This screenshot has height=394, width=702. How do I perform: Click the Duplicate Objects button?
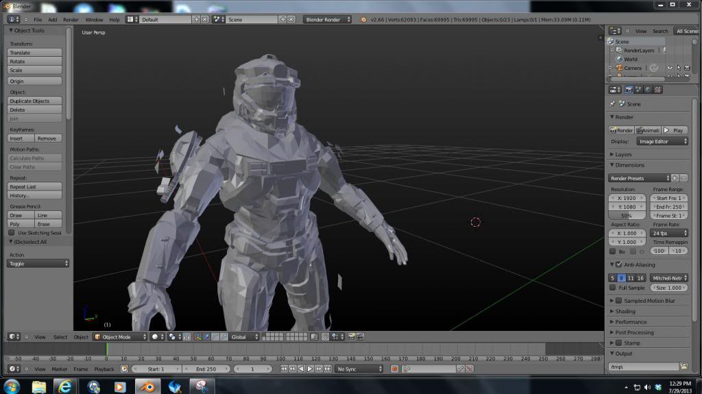point(34,101)
